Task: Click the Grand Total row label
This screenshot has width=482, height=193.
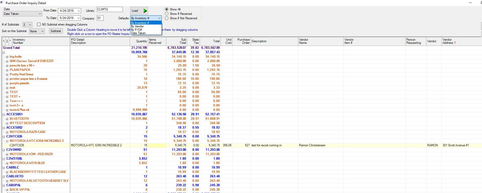Action: pos(11,48)
